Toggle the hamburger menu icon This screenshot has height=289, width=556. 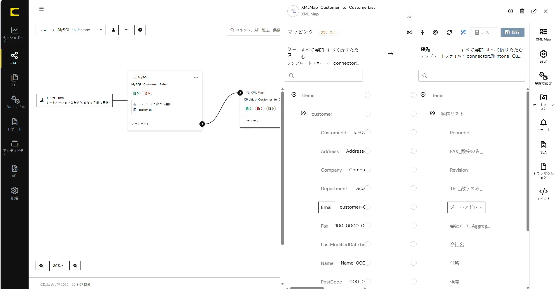click(x=41, y=9)
